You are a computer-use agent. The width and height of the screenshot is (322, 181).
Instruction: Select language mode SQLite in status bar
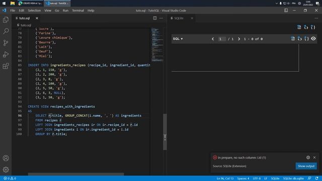(x=275, y=178)
